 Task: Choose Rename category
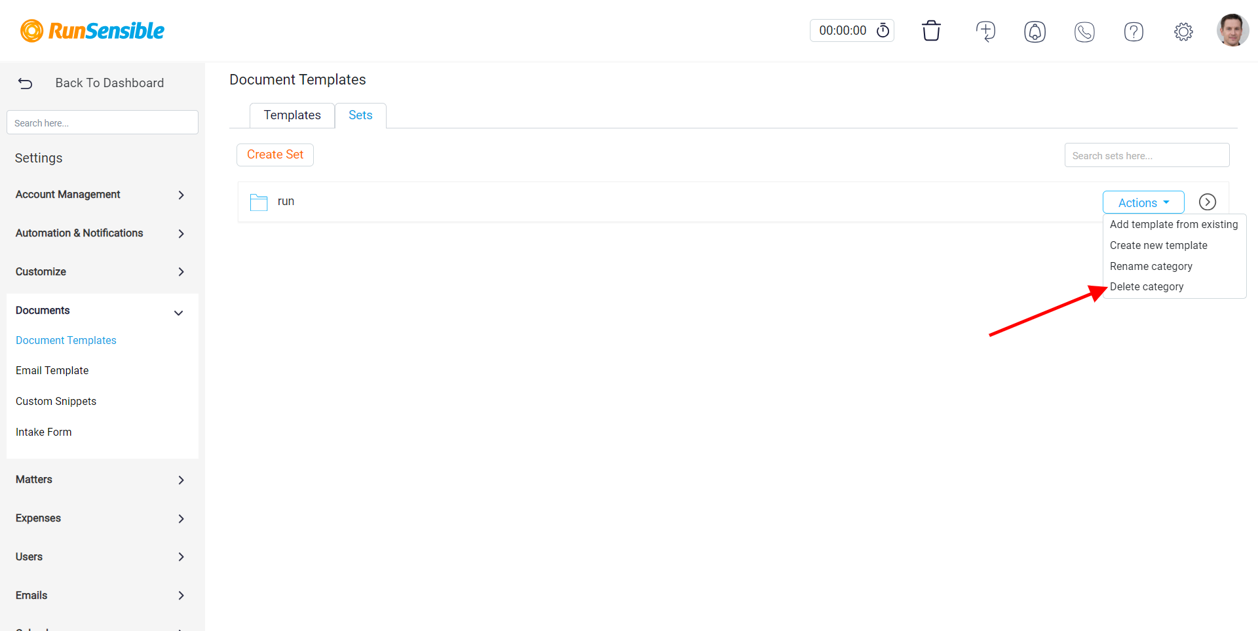1151,266
